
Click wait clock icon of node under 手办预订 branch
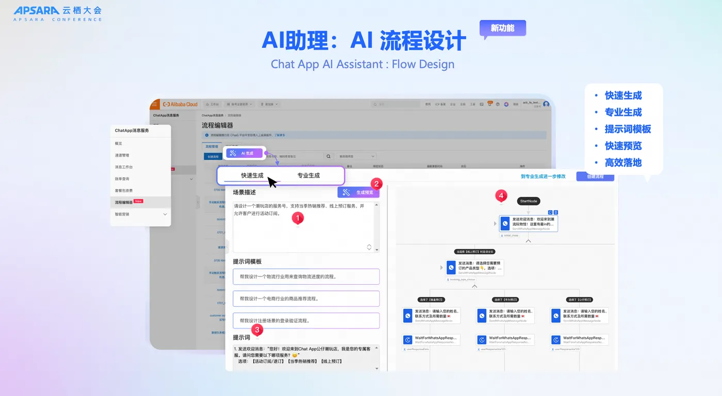pyautogui.click(x=482, y=340)
